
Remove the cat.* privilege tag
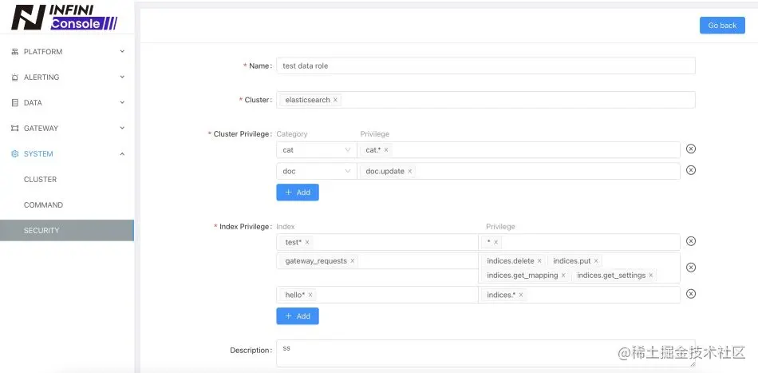point(385,150)
